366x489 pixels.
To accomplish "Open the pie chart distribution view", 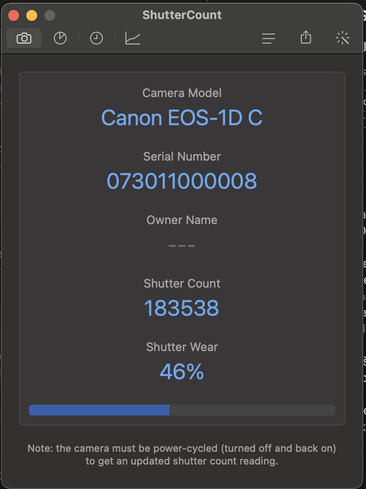I will tap(60, 39).
